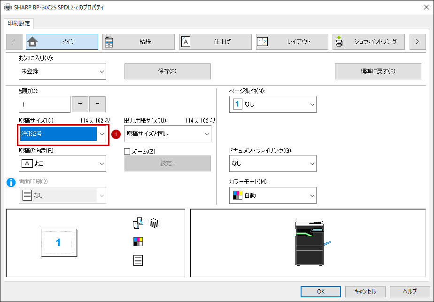
Task: Select the 印刷設定 tab
Action: tap(19, 23)
